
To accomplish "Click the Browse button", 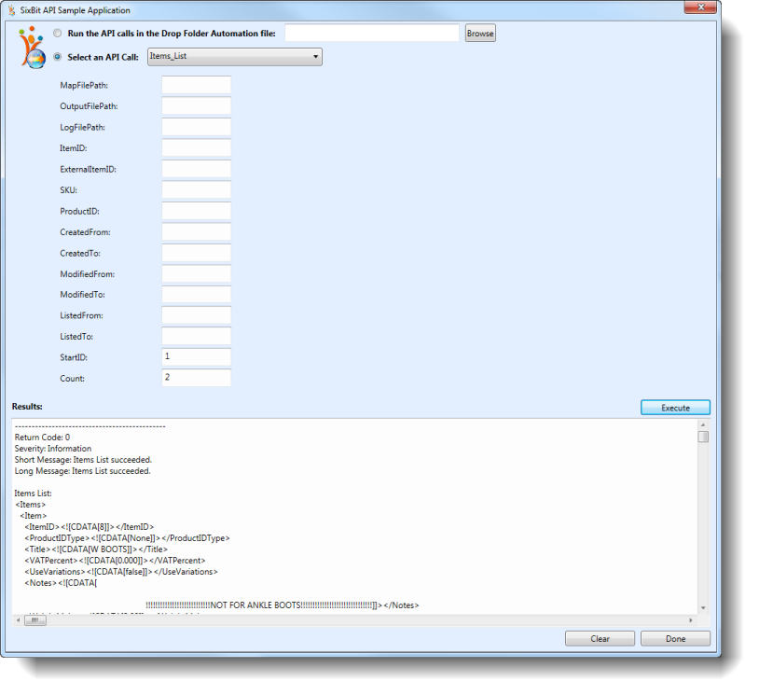I will 480,33.
